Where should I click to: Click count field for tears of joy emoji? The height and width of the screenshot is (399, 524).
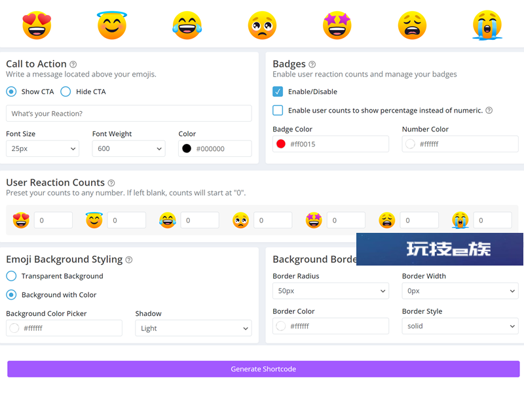pos(200,220)
